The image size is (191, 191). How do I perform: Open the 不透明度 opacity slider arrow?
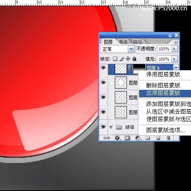click(x=174, y=49)
